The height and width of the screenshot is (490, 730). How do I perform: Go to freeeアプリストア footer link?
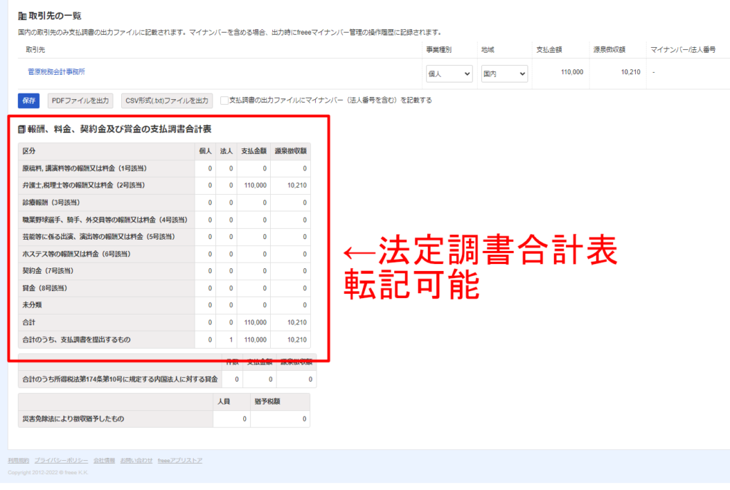coord(180,460)
